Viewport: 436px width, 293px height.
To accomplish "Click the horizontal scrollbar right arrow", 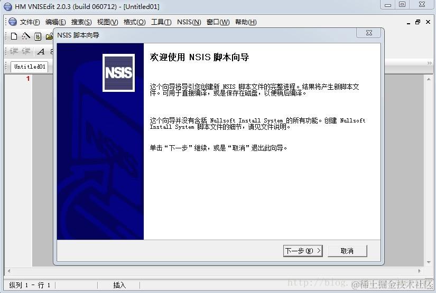I will [419, 271].
